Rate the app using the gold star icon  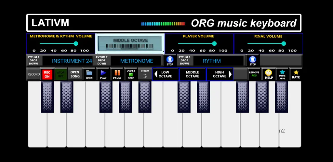(296, 74)
